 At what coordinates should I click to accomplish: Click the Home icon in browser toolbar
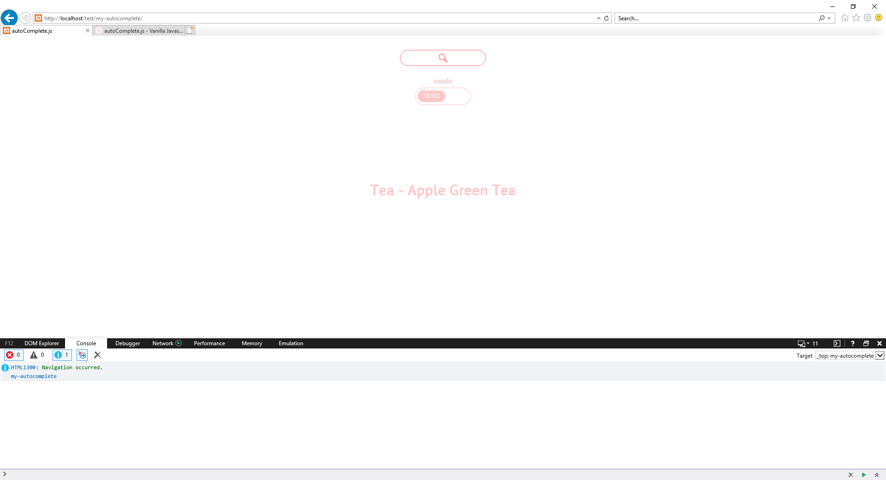pos(844,18)
